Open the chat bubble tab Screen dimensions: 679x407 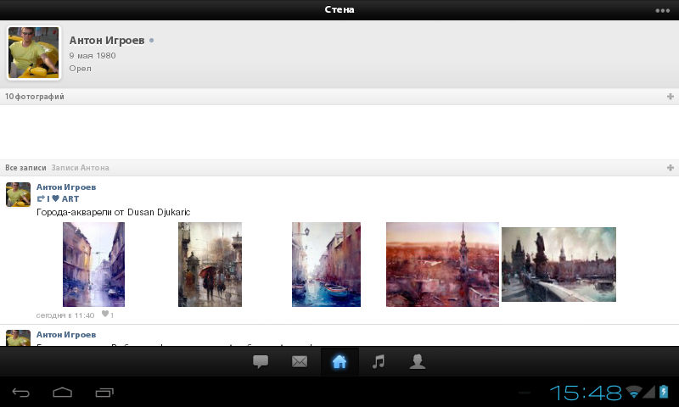pyautogui.click(x=261, y=361)
